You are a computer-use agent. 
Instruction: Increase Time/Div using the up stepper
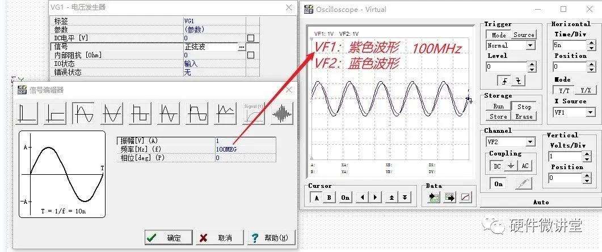597,43
